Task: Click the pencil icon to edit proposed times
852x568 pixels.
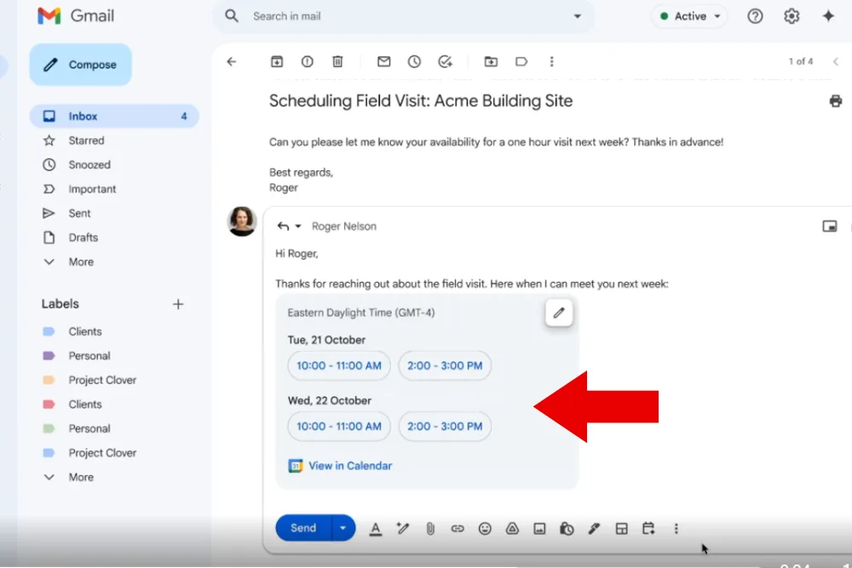Action: 559,313
